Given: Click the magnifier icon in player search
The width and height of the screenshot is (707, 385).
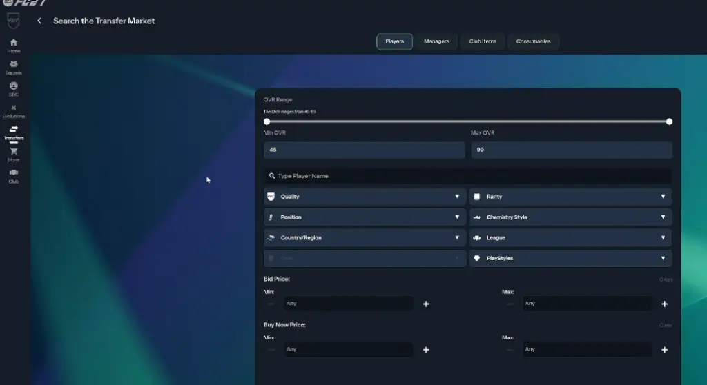Looking at the screenshot, I should point(272,176).
